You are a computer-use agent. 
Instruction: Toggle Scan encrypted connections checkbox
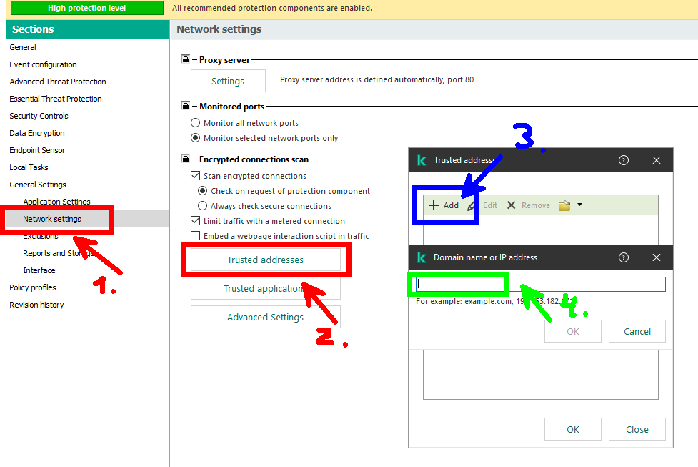[195, 175]
